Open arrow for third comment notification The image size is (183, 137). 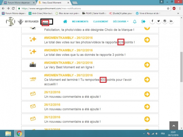[x=147, y=119]
